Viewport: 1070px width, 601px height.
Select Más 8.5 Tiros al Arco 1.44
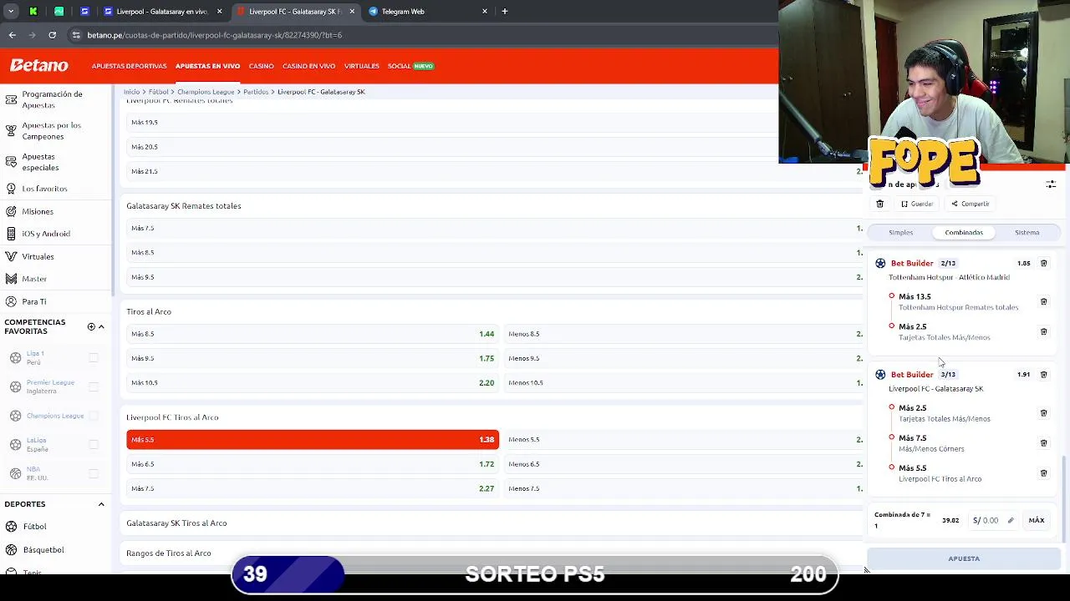click(x=313, y=334)
